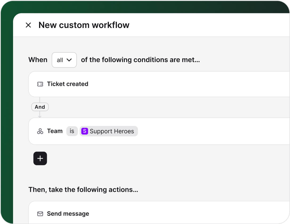Select the Then actions section header
This screenshot has height=224, width=290.
83,189
